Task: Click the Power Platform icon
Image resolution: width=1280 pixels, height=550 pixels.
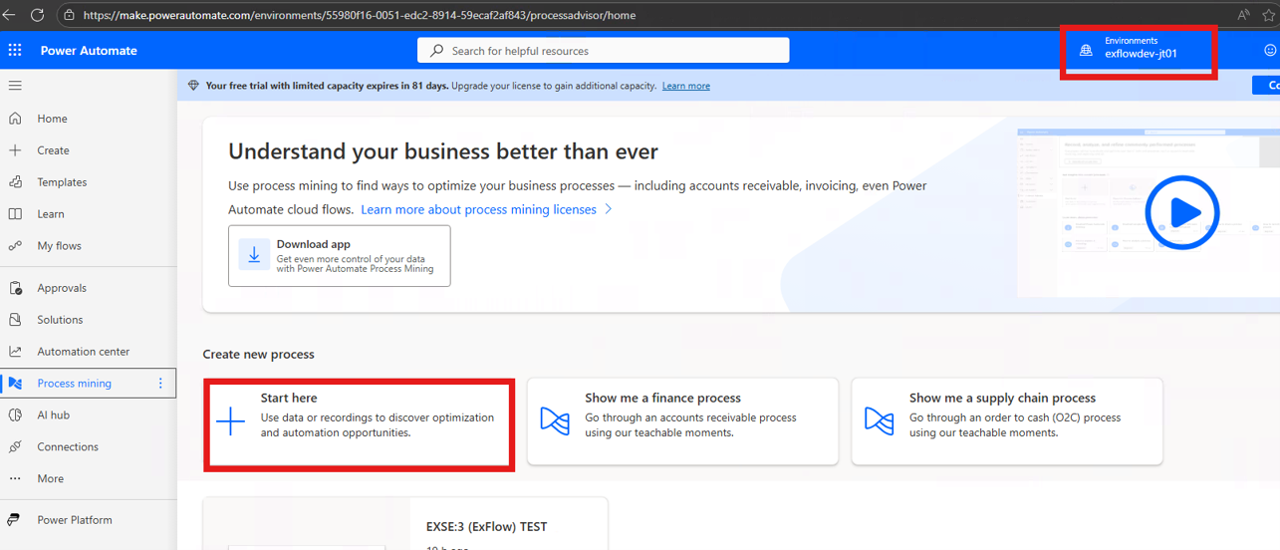Action: (x=15, y=520)
